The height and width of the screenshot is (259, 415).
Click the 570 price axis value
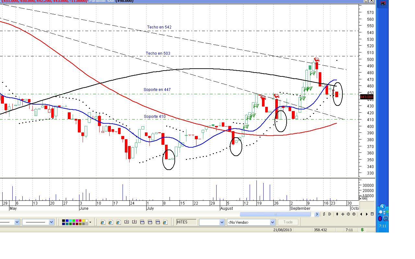[x=370, y=13]
